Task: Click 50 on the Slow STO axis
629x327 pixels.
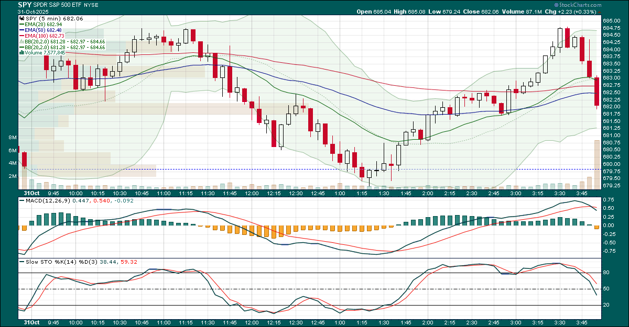Action: point(606,289)
